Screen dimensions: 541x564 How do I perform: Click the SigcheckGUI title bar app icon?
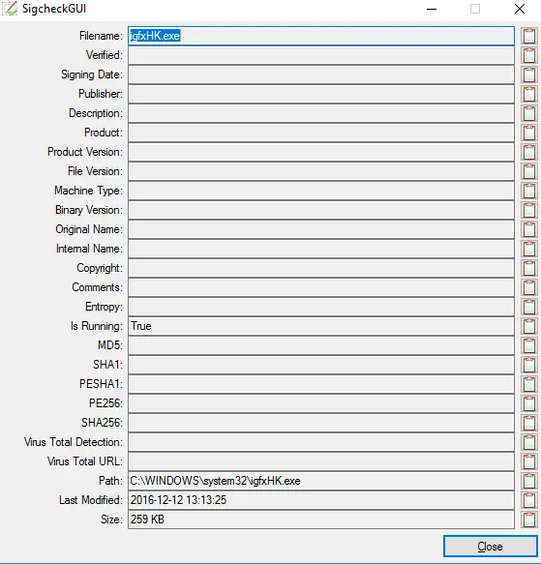point(10,9)
